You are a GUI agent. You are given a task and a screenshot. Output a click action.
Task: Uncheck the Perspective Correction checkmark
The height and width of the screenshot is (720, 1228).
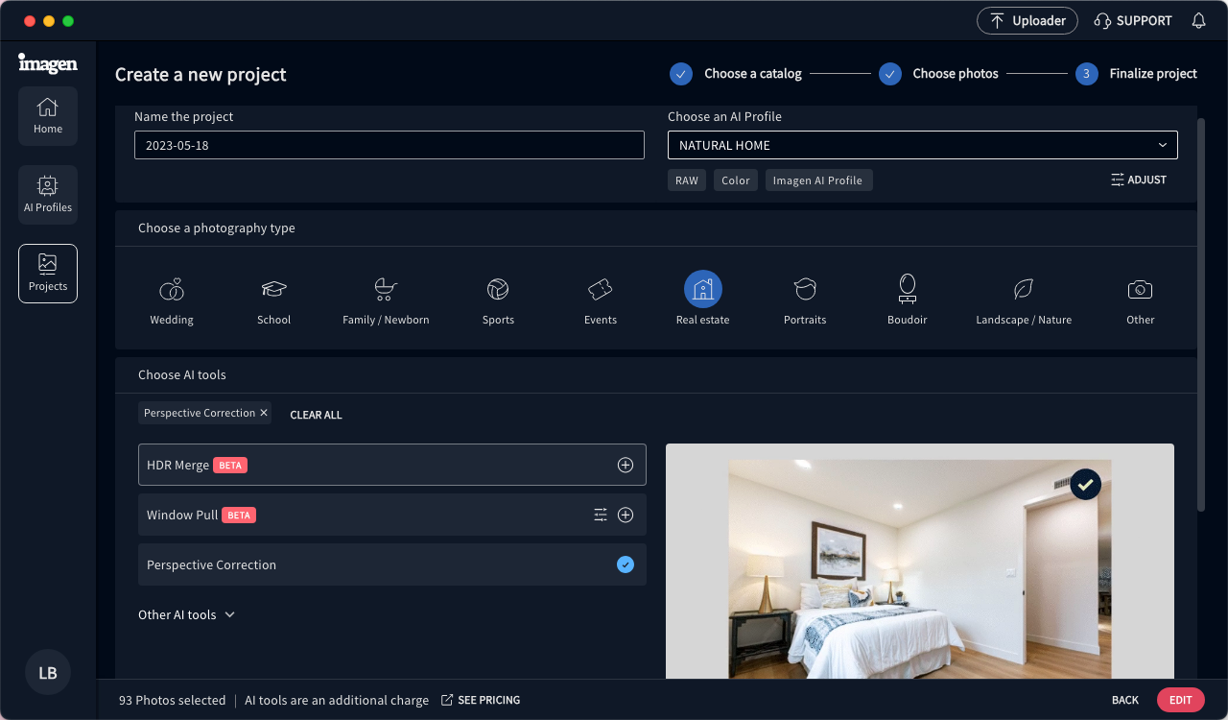626,565
